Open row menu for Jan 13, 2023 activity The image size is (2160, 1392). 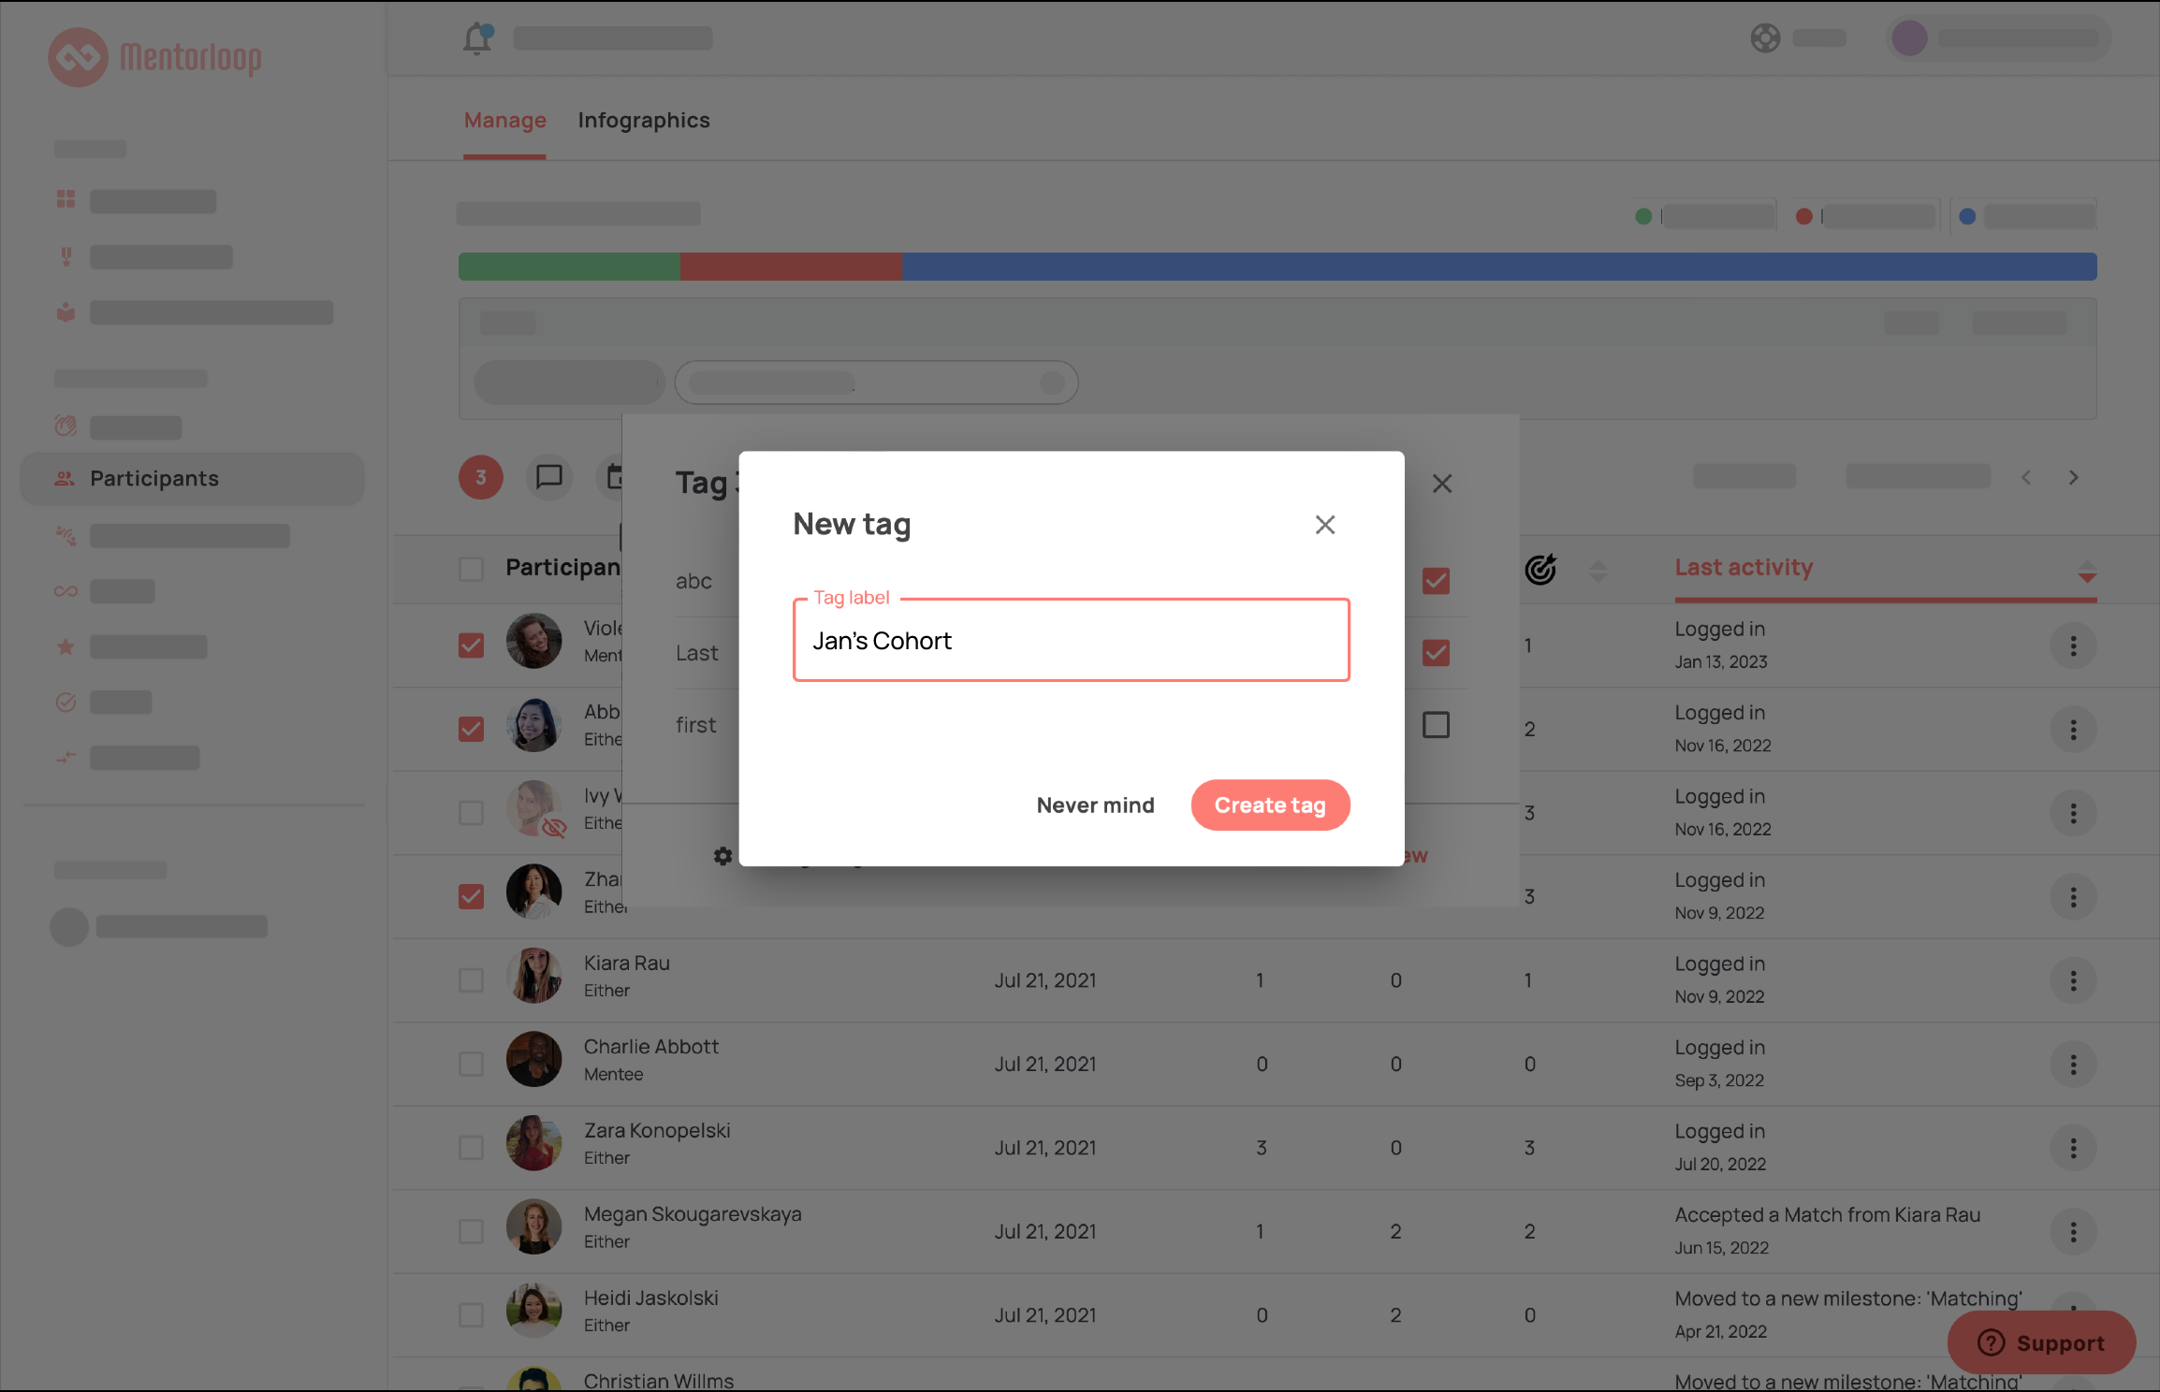pos(2073,645)
